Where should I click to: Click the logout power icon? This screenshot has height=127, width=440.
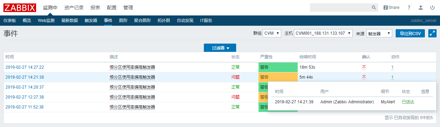point(432,8)
